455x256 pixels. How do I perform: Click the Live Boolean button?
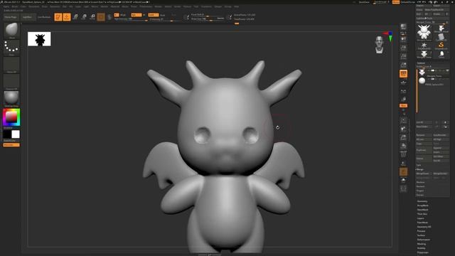pos(44,17)
